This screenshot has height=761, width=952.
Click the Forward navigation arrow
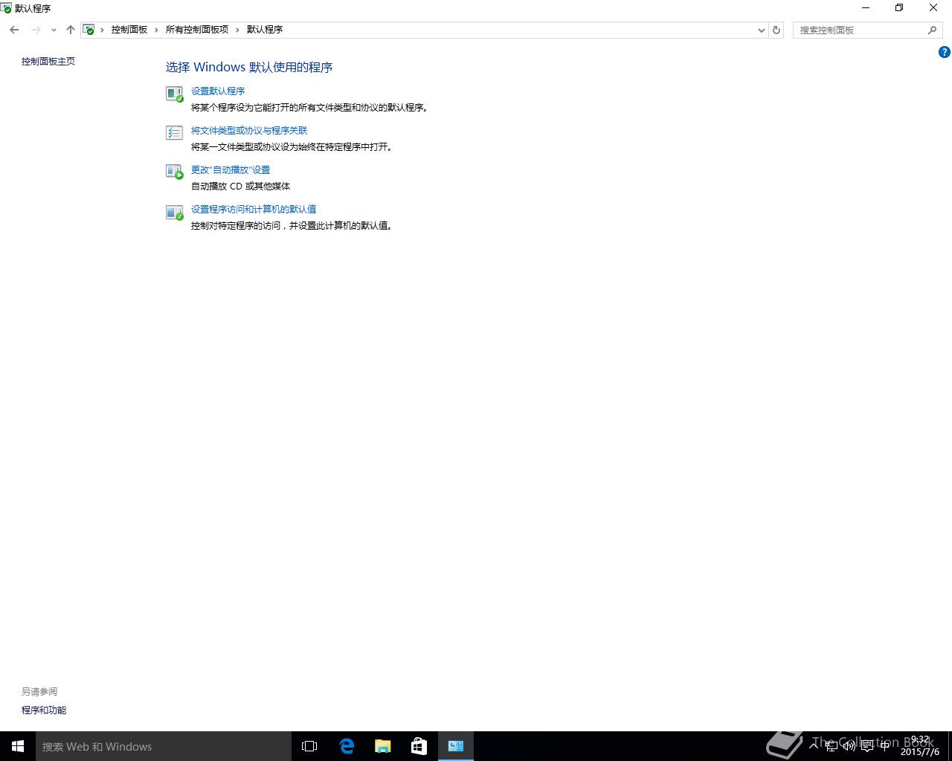point(36,30)
